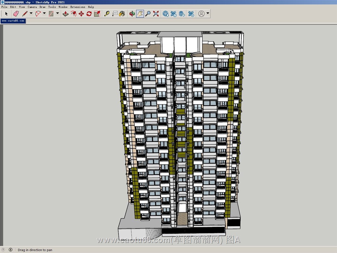Open the Window menu
Image resolution: width=337 pixels, height=253 pixels.
coord(63,7)
